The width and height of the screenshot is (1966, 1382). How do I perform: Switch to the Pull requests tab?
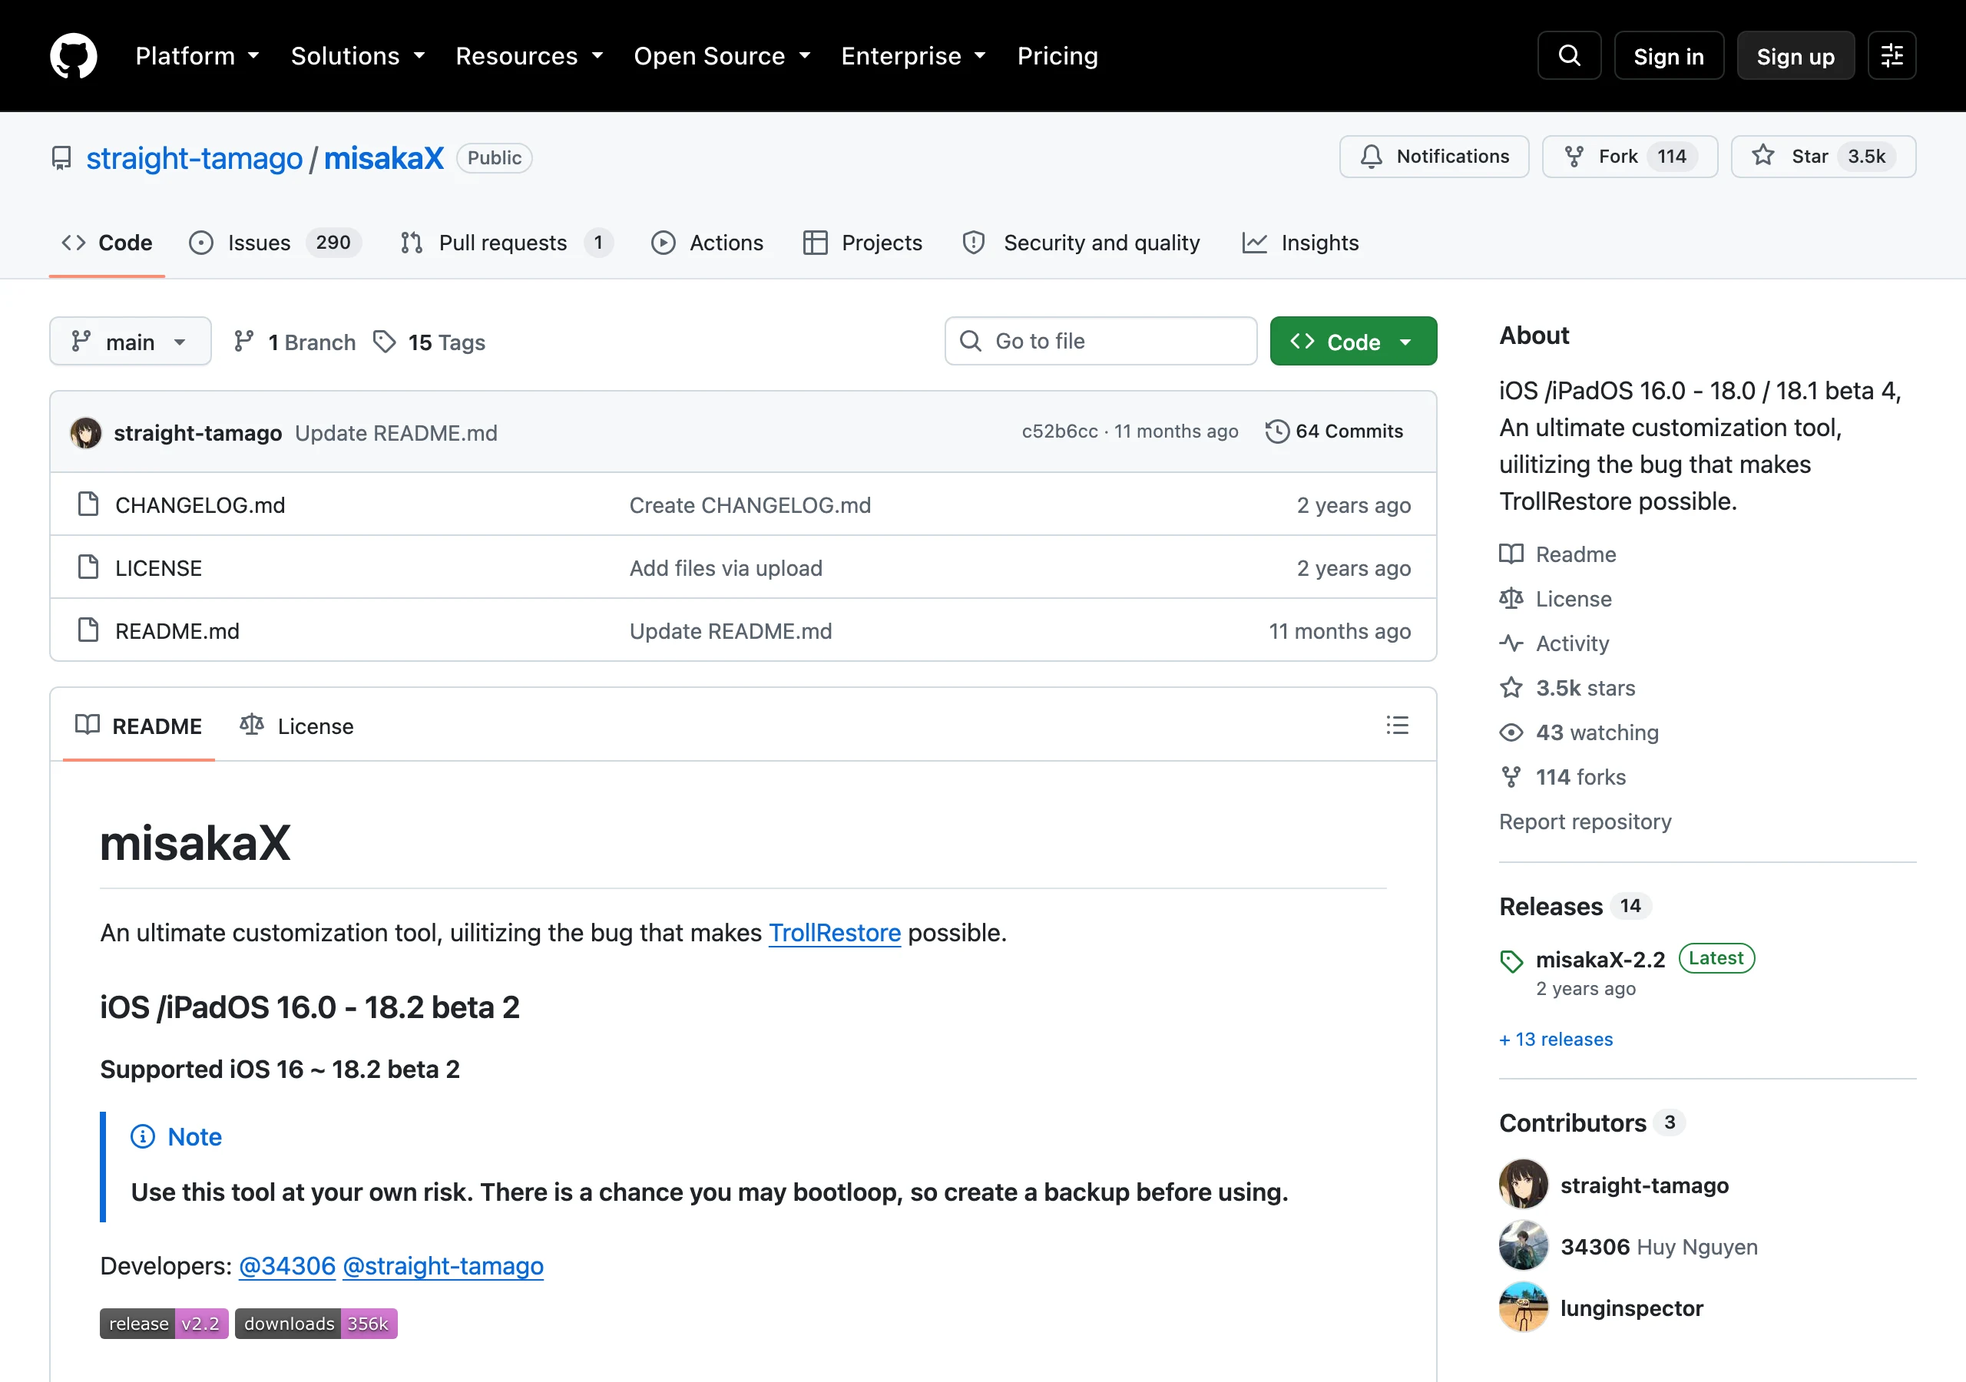(x=506, y=243)
